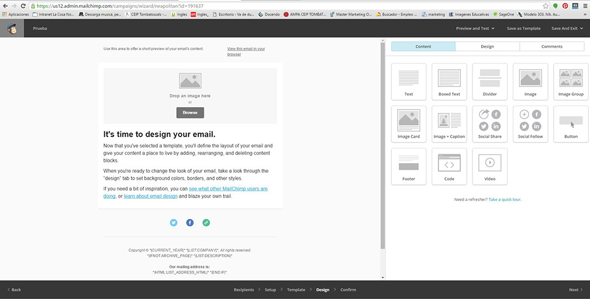590x299 pixels.
Task: Click the Facebook icon in email footer
Action: pos(190,222)
